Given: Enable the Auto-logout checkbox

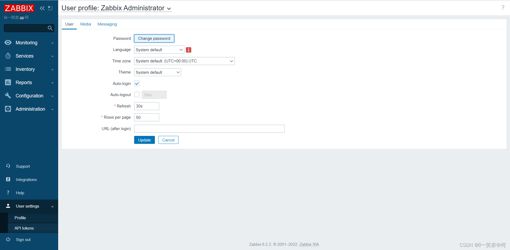Looking at the screenshot, I should click(x=137, y=94).
